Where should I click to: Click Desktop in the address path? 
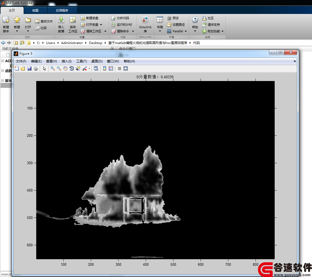95,43
